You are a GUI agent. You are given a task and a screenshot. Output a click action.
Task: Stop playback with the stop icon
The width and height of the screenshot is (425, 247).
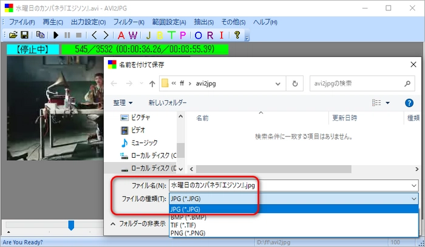click(x=78, y=35)
